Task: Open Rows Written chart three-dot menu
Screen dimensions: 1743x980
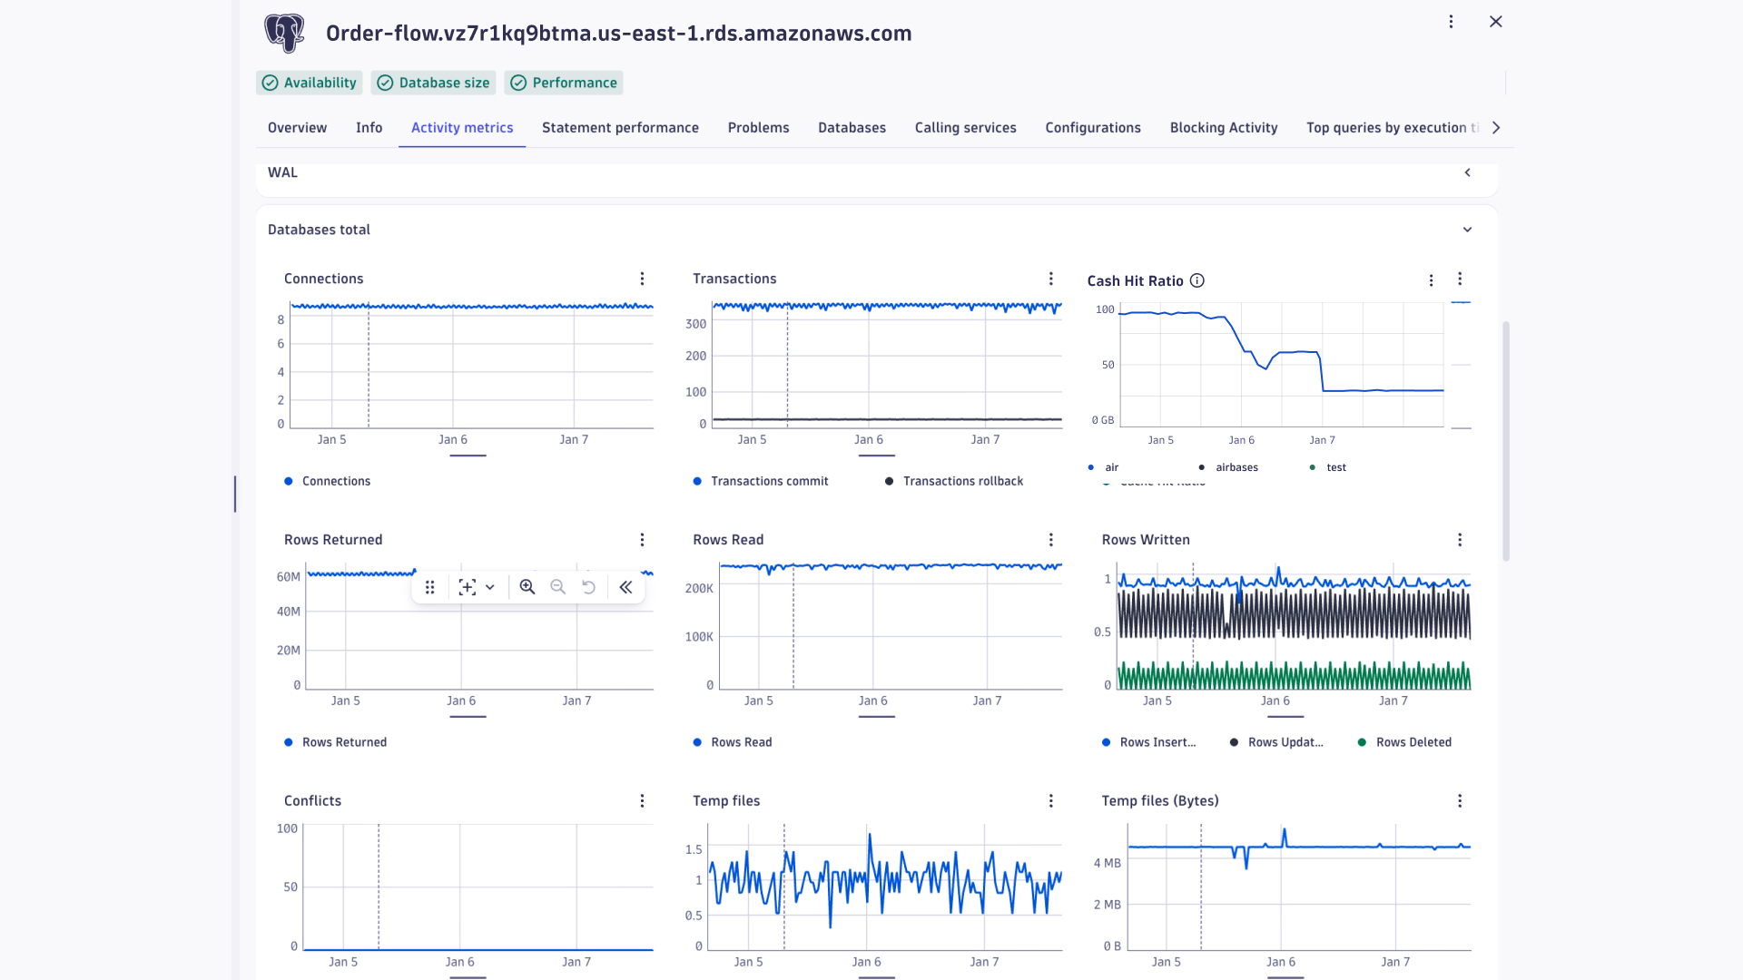Action: [x=1460, y=540]
